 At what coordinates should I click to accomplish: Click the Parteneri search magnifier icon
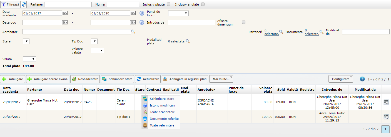[x=281, y=32]
